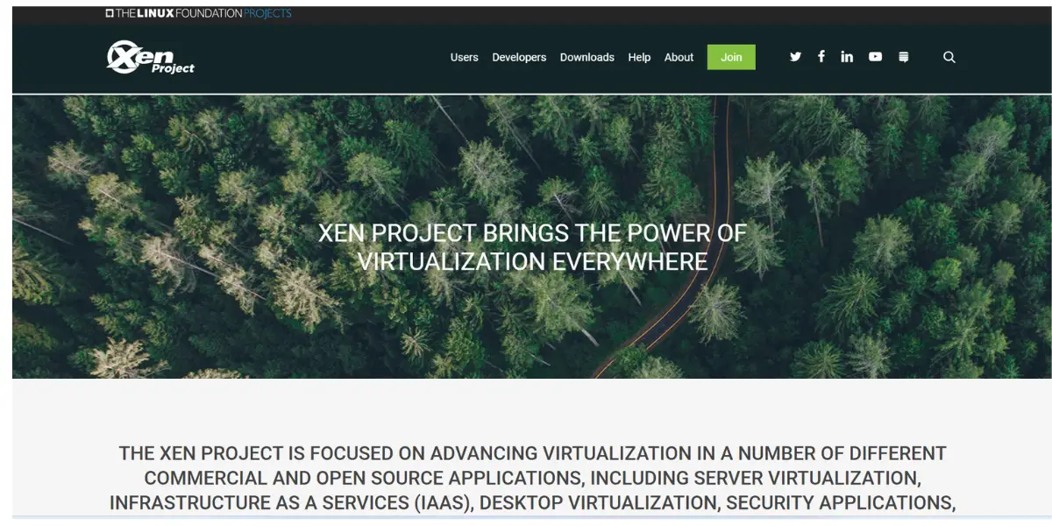
Task: Open the Developers menu
Action: point(519,57)
